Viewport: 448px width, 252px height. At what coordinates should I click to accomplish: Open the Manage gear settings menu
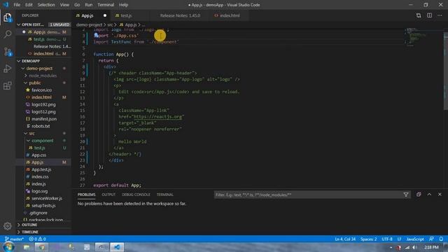point(8,226)
